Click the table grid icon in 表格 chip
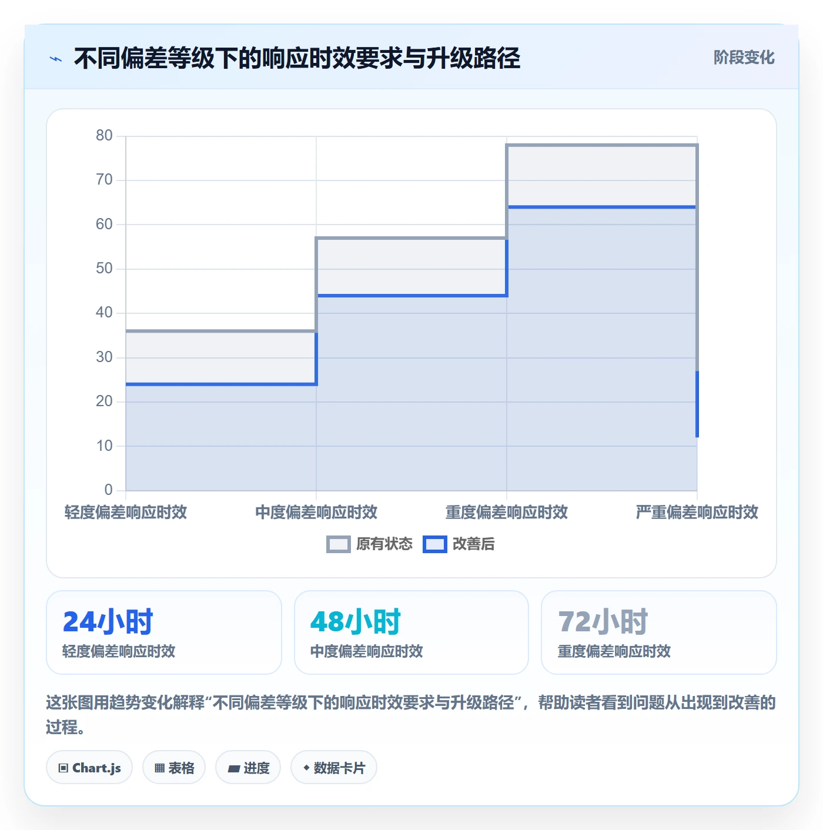The width and height of the screenshot is (823, 830). [x=159, y=768]
